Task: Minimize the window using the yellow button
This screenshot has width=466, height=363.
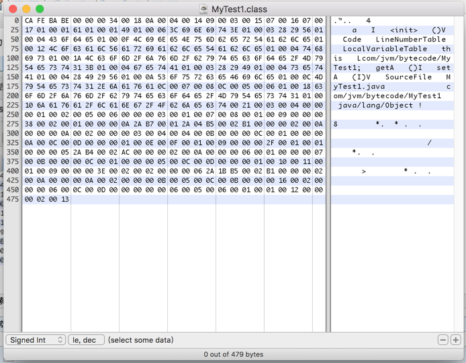Action: pos(26,9)
